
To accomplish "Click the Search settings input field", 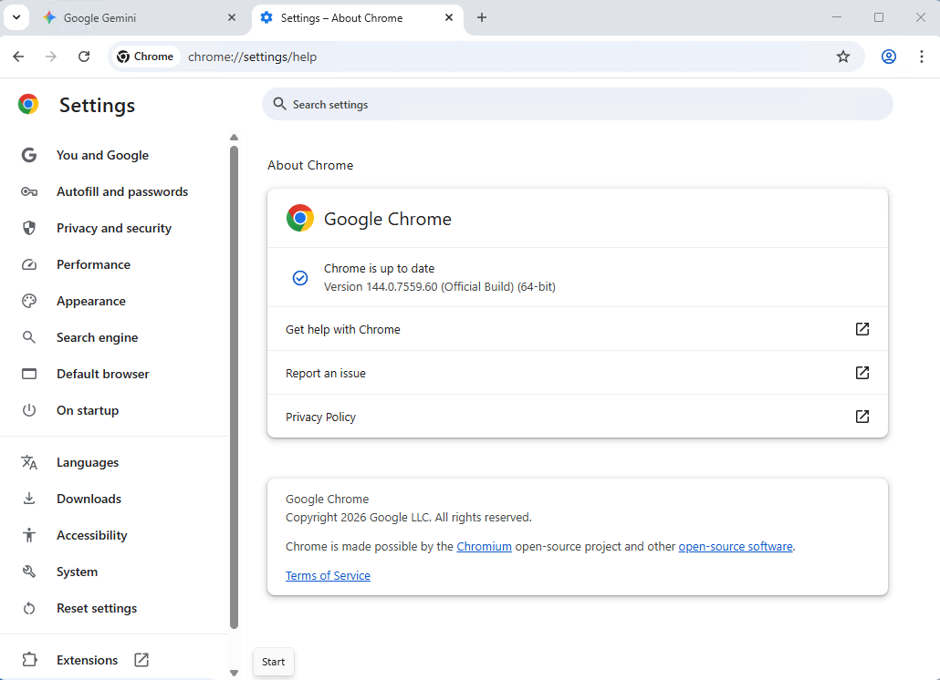I will click(584, 105).
